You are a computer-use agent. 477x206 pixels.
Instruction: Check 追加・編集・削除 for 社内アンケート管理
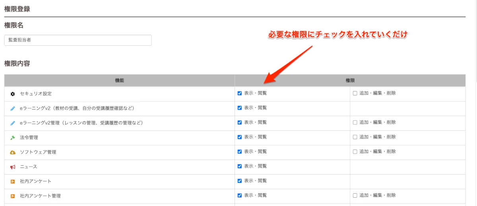click(x=355, y=195)
